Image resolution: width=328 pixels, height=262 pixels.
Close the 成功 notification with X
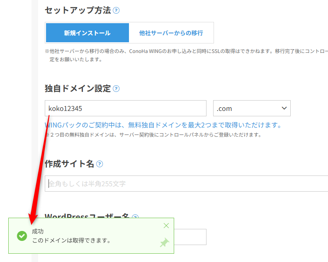click(166, 226)
